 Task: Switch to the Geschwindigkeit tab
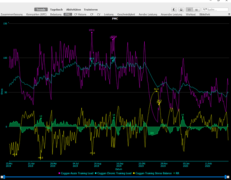[126, 14]
